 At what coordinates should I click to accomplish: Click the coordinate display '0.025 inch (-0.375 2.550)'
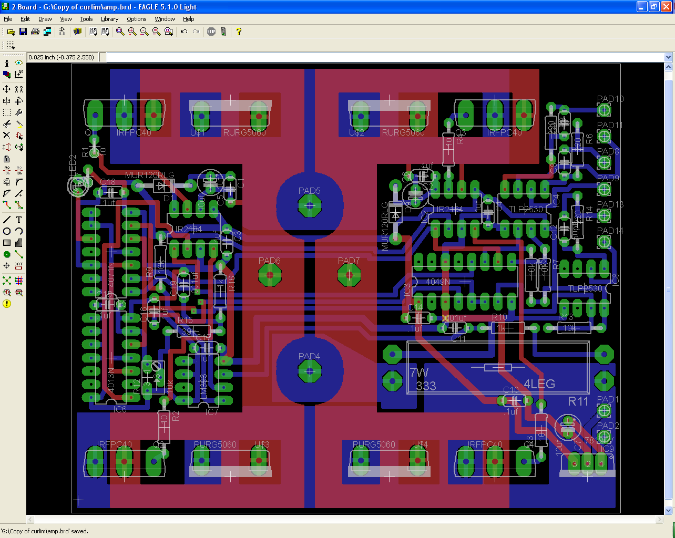(62, 57)
